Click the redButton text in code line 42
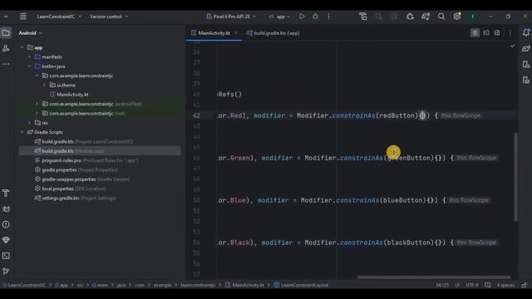The width and height of the screenshot is (532, 299). pyautogui.click(x=397, y=115)
